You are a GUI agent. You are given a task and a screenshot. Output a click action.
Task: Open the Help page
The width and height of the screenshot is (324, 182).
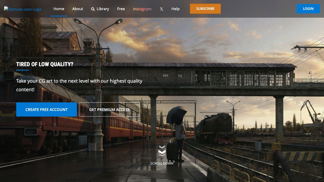pyautogui.click(x=175, y=9)
